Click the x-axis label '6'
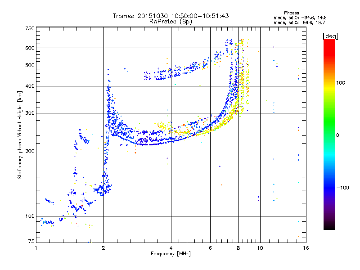 click(x=210, y=248)
